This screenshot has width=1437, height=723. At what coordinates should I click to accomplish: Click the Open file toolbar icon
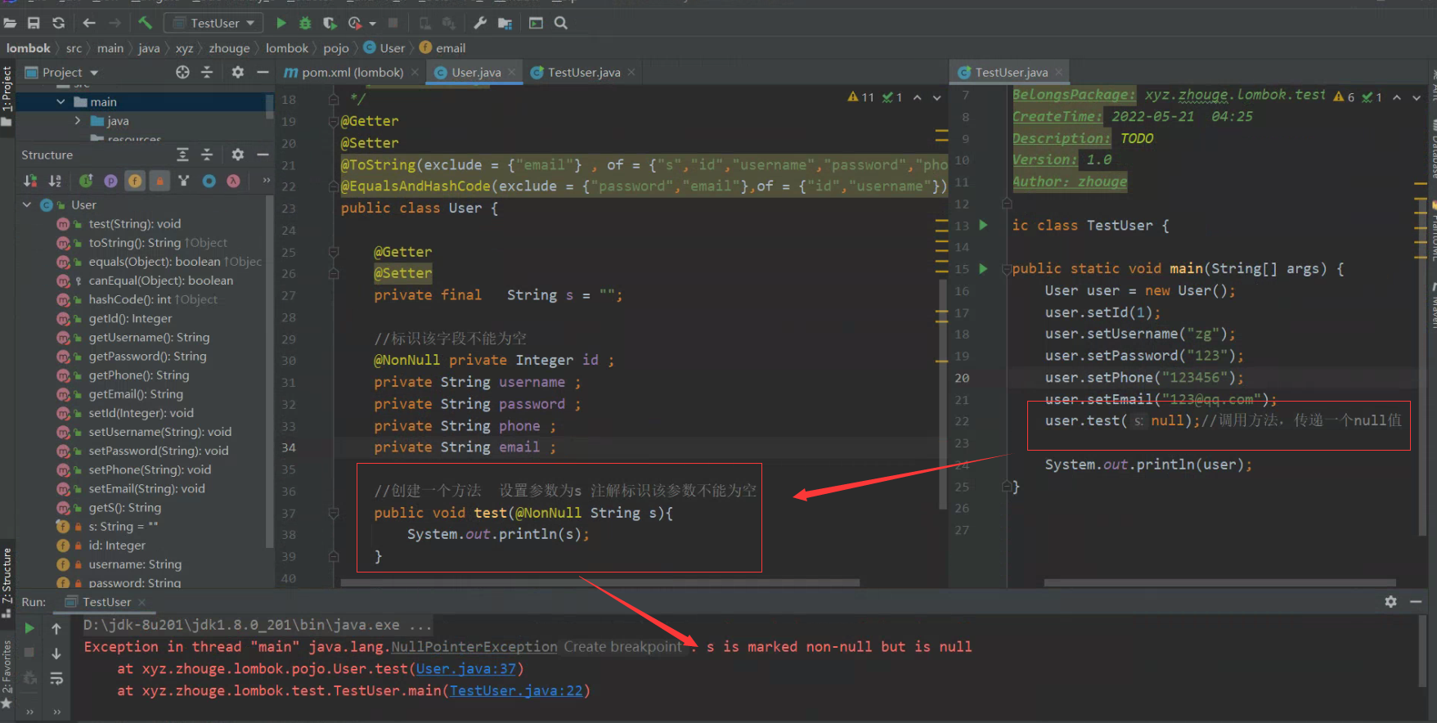click(10, 23)
